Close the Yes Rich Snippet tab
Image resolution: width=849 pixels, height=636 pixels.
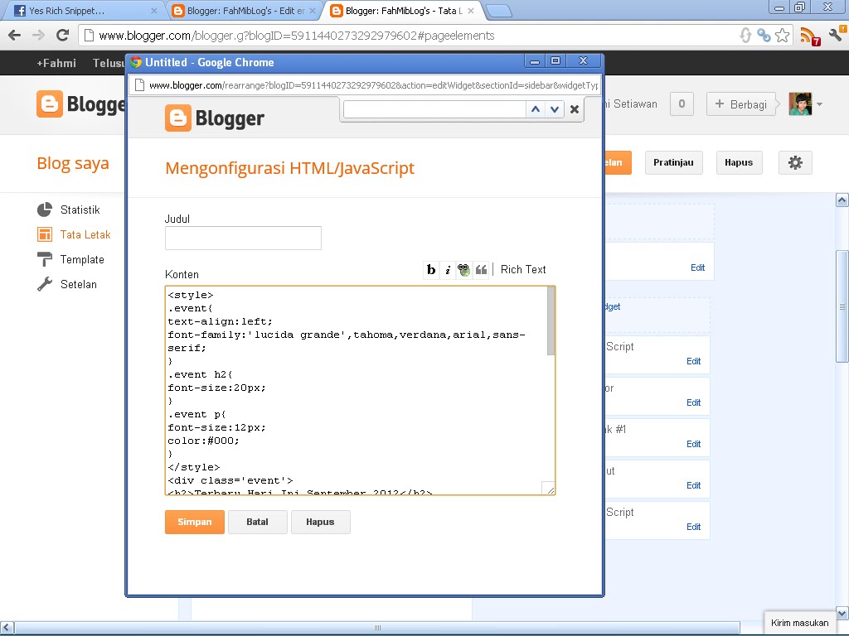click(153, 11)
